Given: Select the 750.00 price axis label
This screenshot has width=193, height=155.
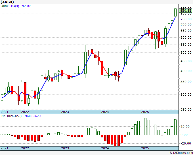Looking at the screenshot, I should pos(186,19).
